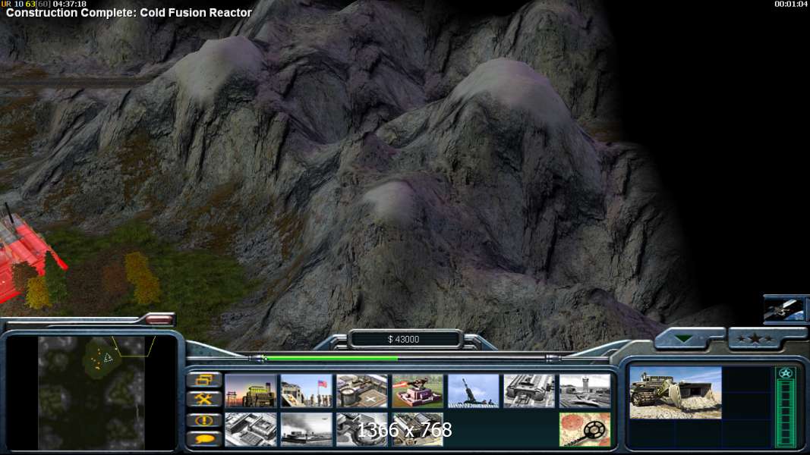Click the grayed Command Center build icon
Screen dimensions: 810x455
click(418, 428)
